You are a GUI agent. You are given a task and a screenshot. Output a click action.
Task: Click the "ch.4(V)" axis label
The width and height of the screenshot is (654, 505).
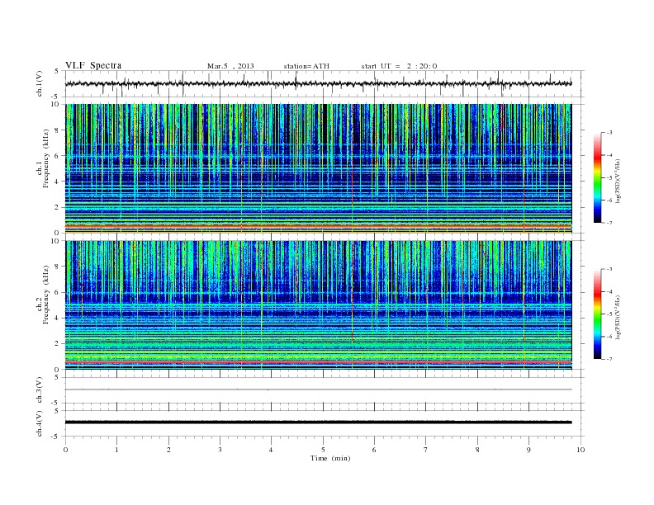[x=39, y=423]
